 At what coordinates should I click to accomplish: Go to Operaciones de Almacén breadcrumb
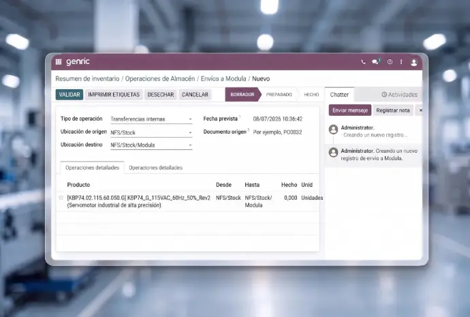[160, 78]
